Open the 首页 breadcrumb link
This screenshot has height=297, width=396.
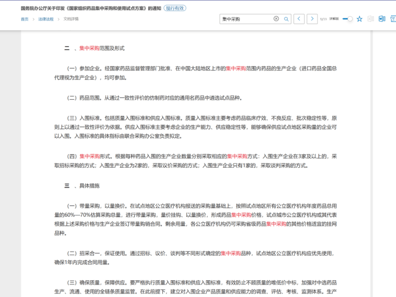24,19
